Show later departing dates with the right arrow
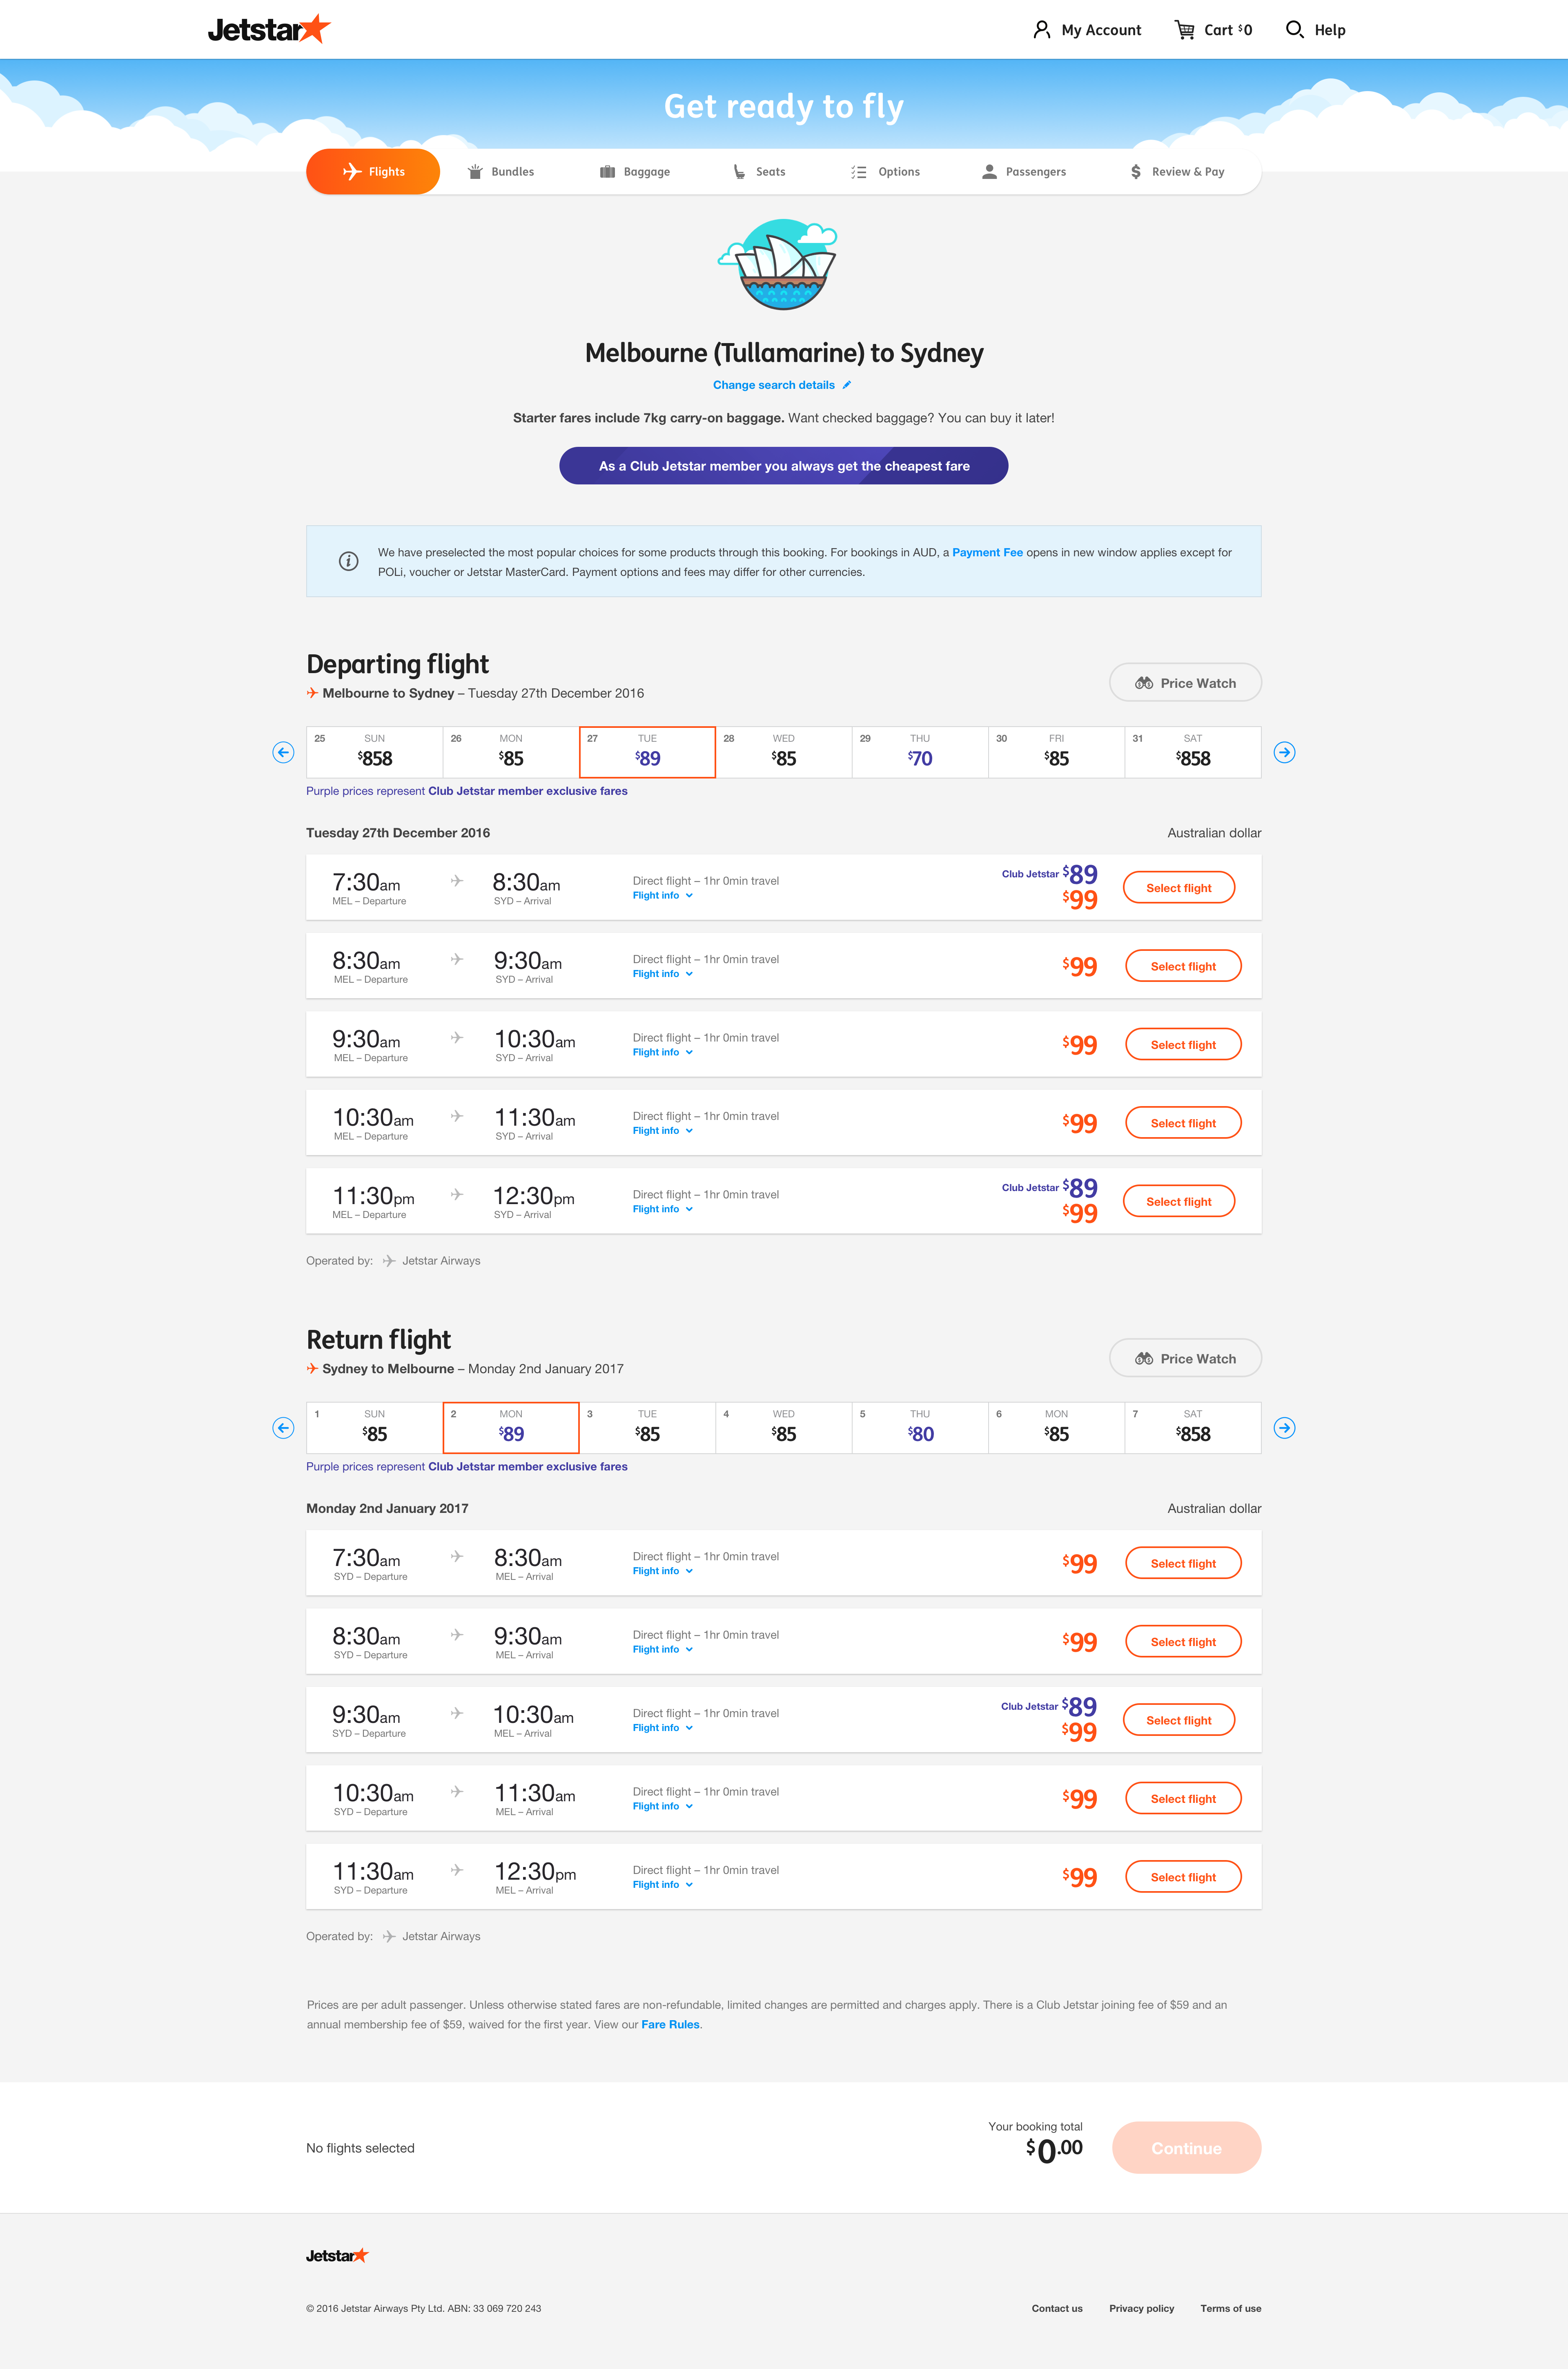This screenshot has height=2369, width=1568. pyautogui.click(x=1285, y=752)
